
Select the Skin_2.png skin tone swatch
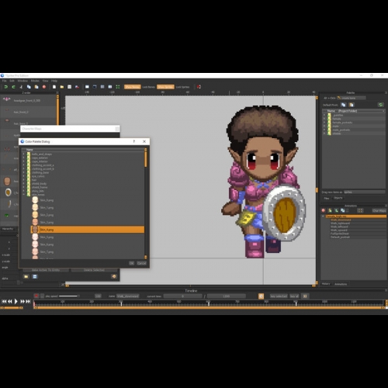click(x=35, y=215)
